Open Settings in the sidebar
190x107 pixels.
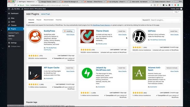[14, 43]
